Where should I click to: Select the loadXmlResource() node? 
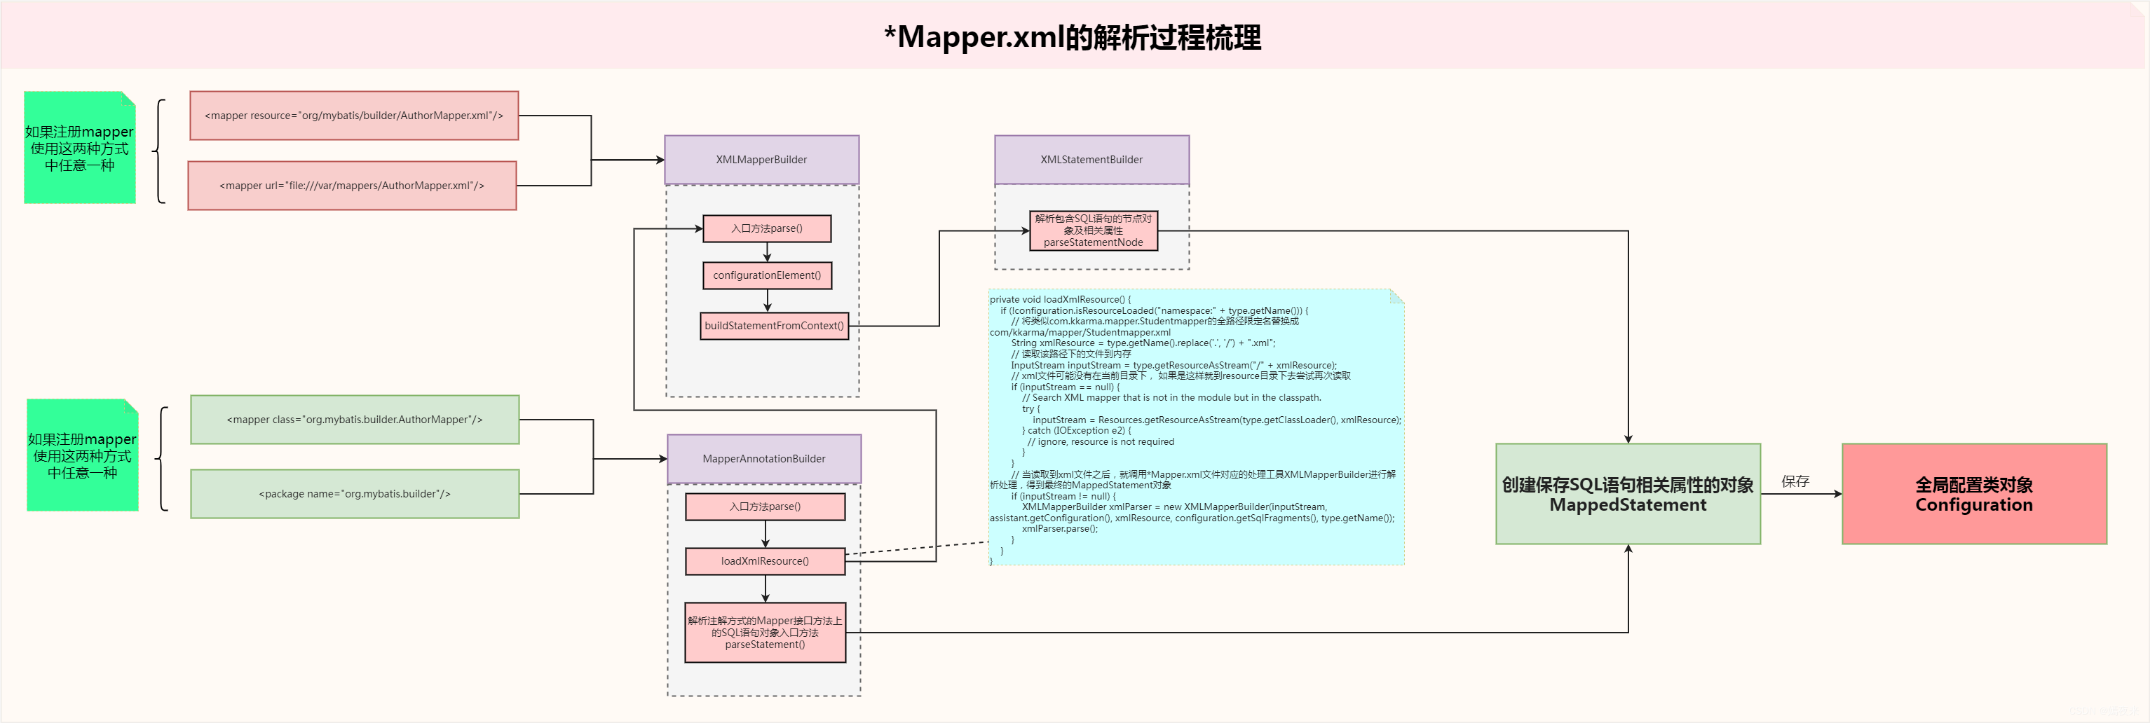(766, 561)
